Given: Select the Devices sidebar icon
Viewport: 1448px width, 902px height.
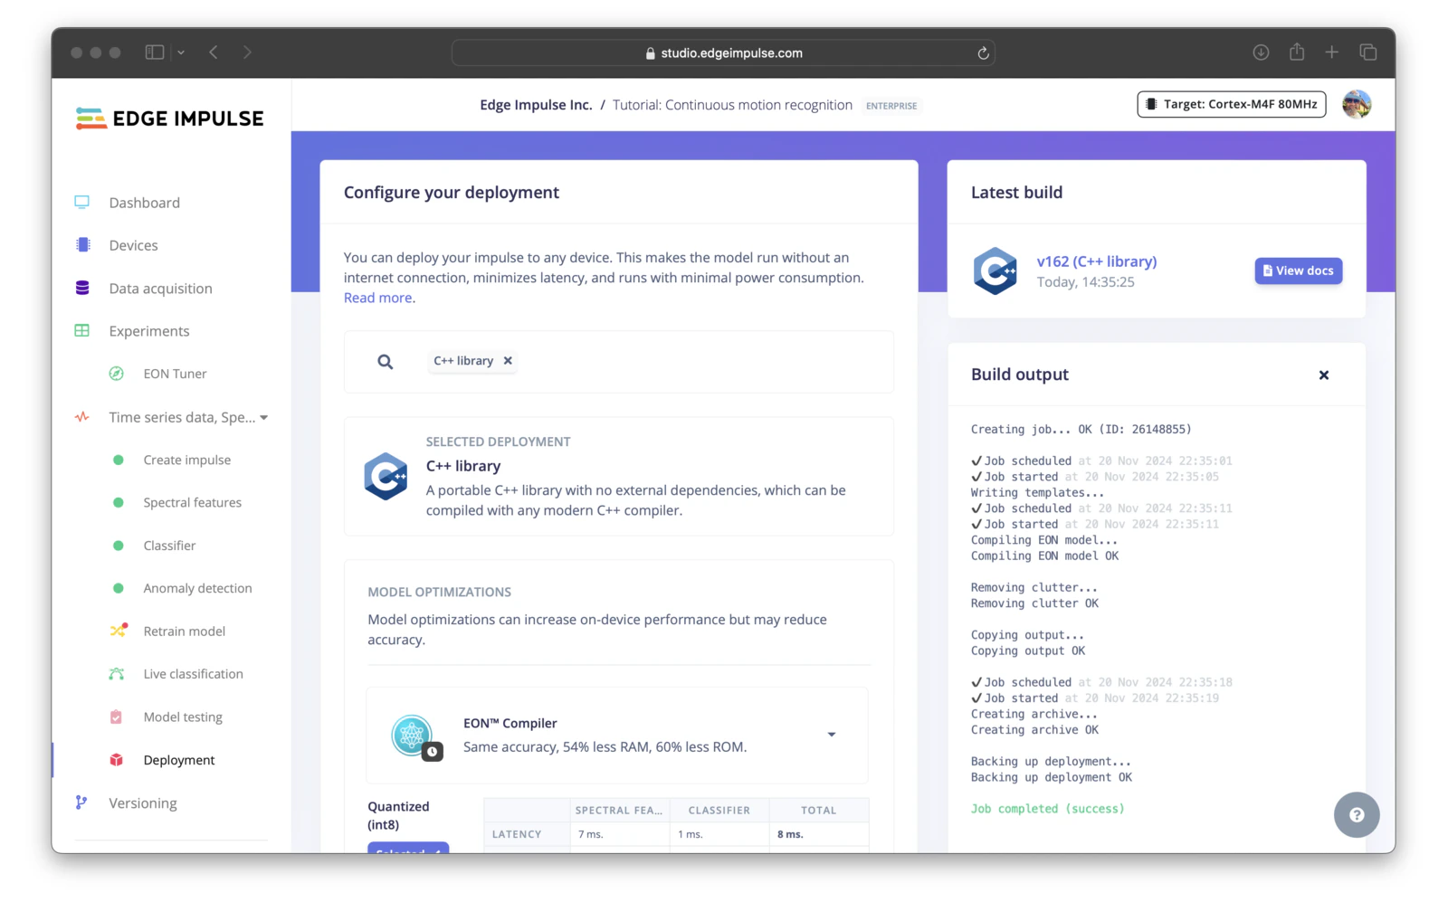Looking at the screenshot, I should pos(82,244).
